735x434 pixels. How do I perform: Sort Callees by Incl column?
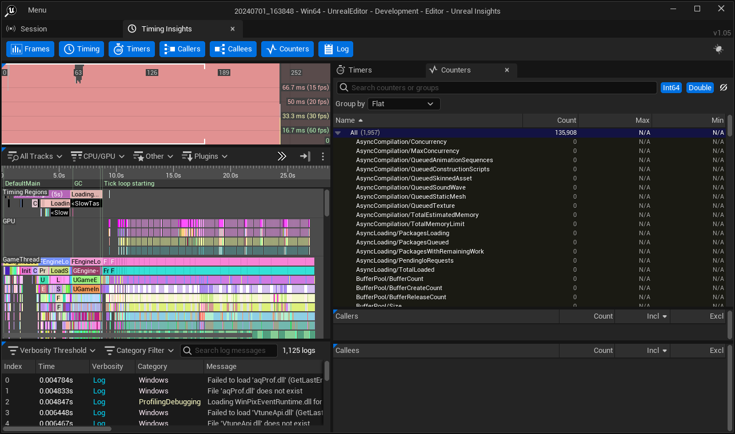[642, 350]
